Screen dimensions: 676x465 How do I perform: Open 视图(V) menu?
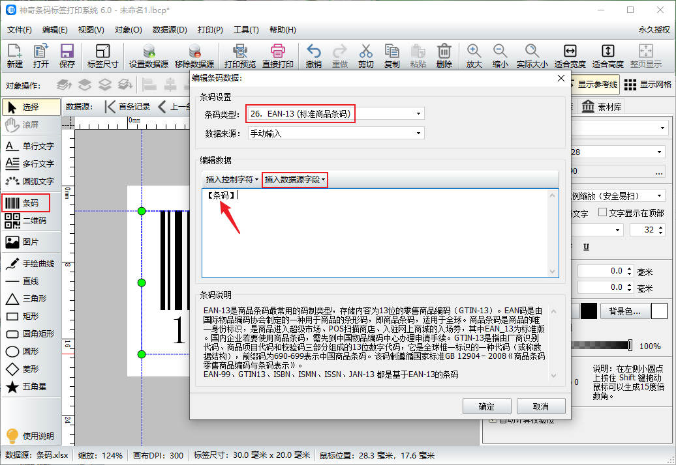point(91,30)
